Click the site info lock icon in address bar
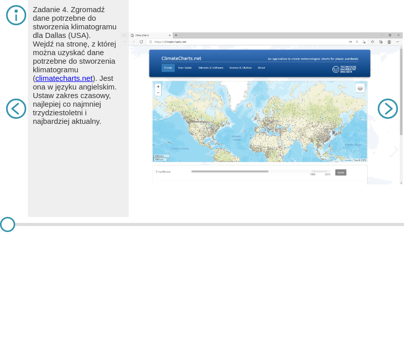 (150, 42)
